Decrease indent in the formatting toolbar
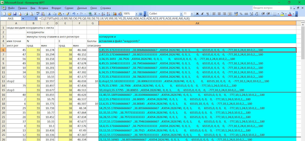Image resolution: width=305 pixels, height=141 pixels. [x=263, y=14]
